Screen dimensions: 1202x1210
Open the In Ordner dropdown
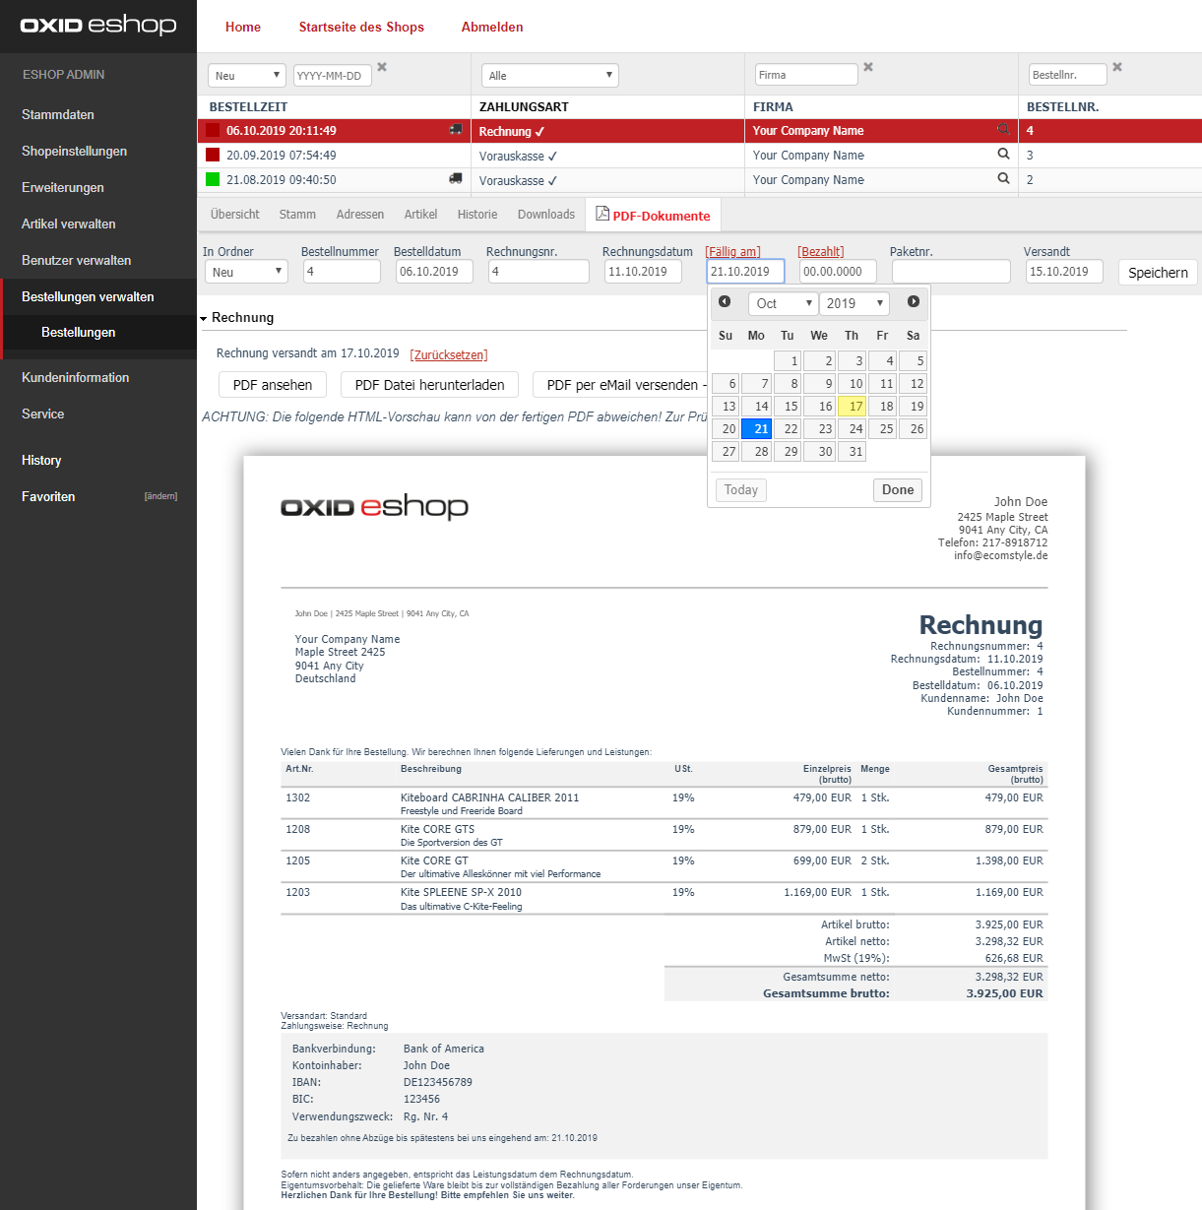pos(246,272)
